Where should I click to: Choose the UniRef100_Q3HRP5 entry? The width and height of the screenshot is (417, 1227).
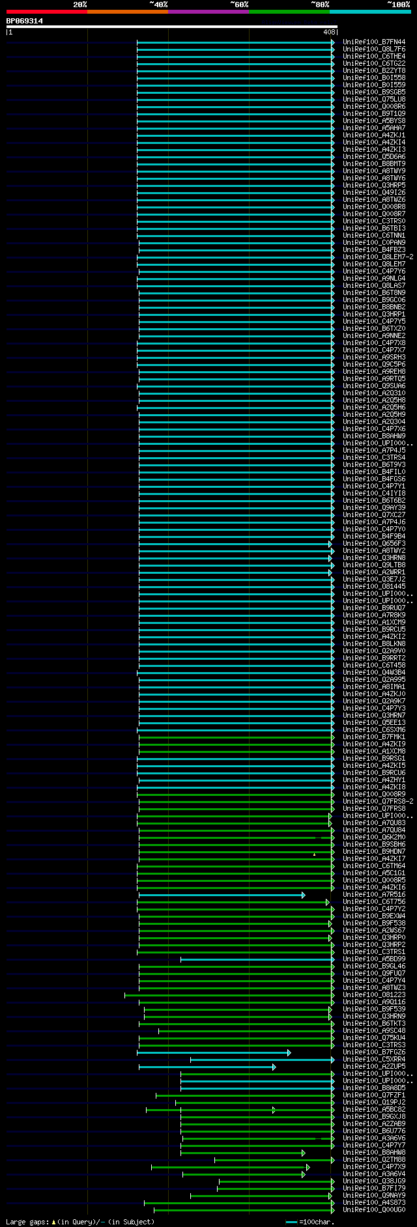[x=374, y=186]
